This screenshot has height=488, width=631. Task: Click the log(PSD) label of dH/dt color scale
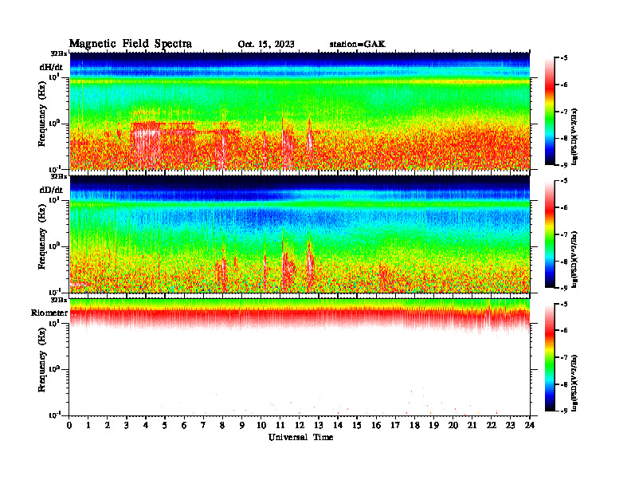(575, 136)
